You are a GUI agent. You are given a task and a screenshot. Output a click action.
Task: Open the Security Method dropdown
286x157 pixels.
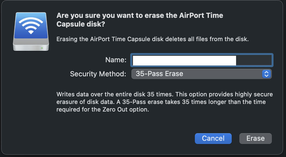[x=201, y=74]
